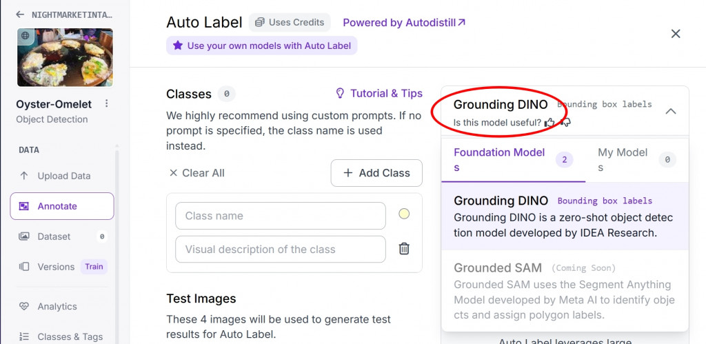Close the Auto Label panel

tap(676, 34)
